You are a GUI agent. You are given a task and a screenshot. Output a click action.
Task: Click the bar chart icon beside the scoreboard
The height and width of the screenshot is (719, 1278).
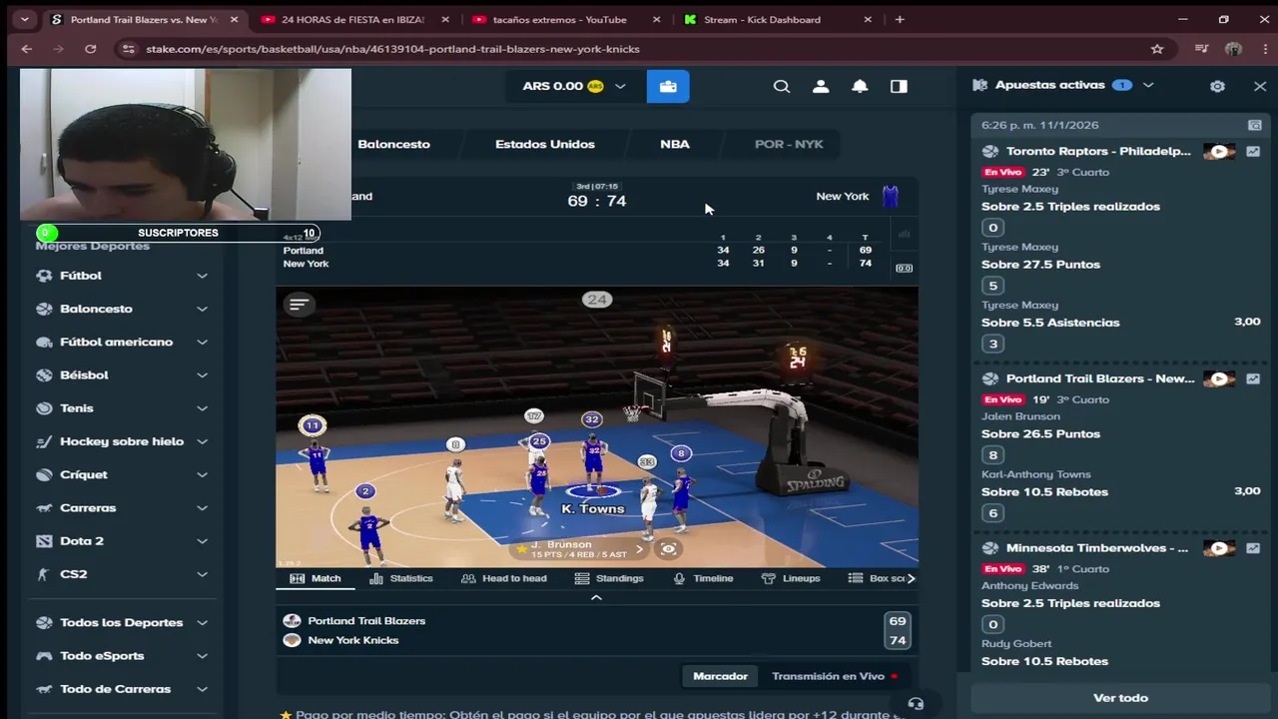(x=904, y=235)
